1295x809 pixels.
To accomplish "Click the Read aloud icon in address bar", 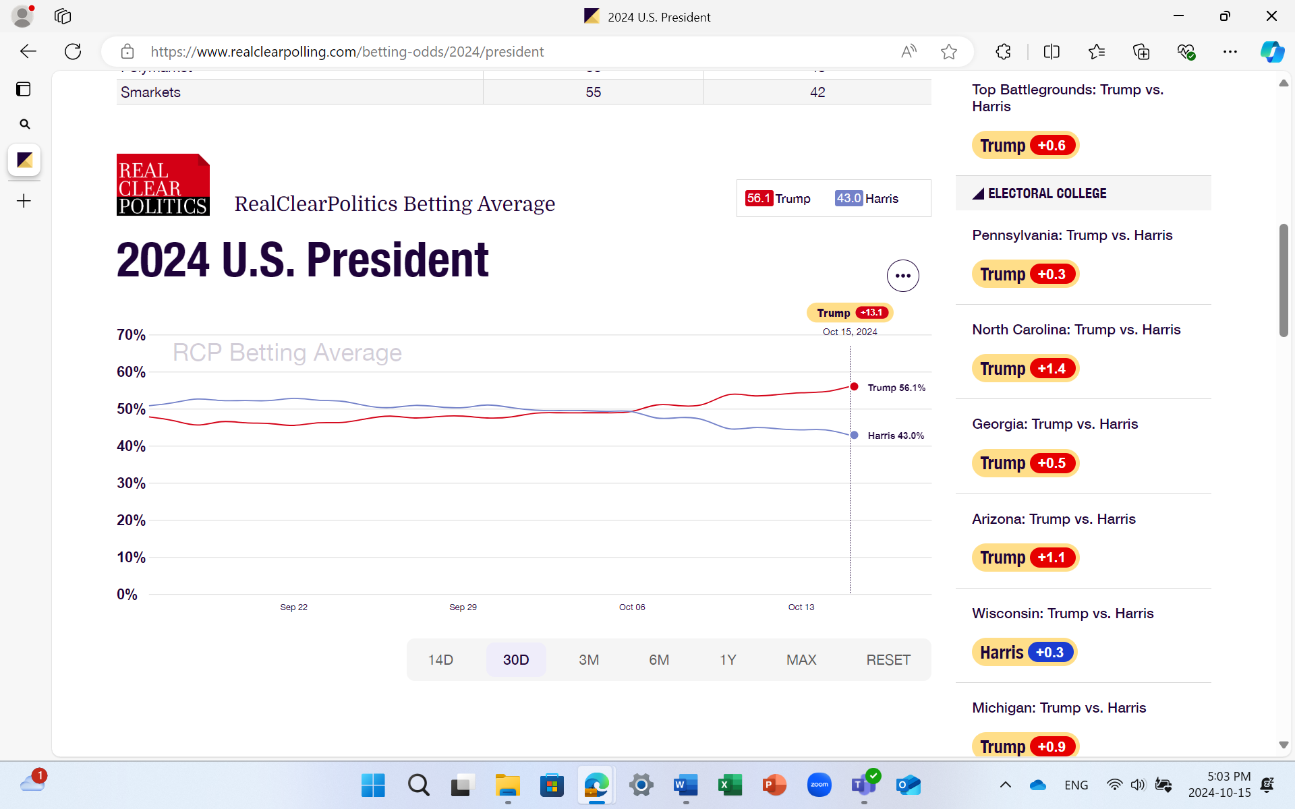I will (909, 52).
